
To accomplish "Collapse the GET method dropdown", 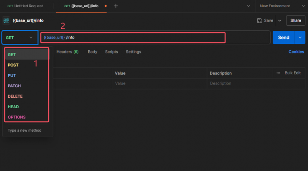I will coord(20,38).
